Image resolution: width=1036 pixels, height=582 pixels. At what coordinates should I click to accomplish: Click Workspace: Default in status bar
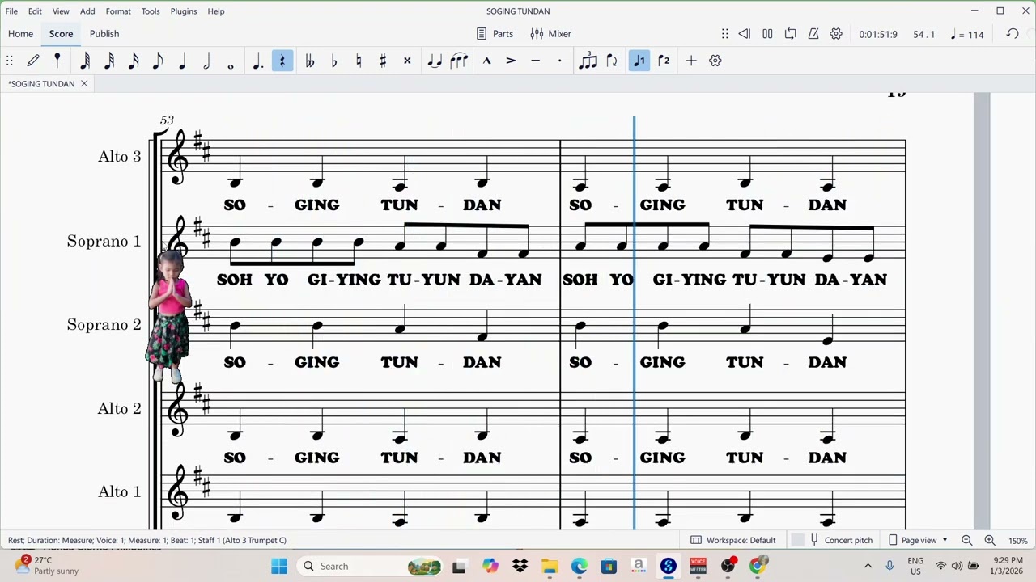pos(733,540)
